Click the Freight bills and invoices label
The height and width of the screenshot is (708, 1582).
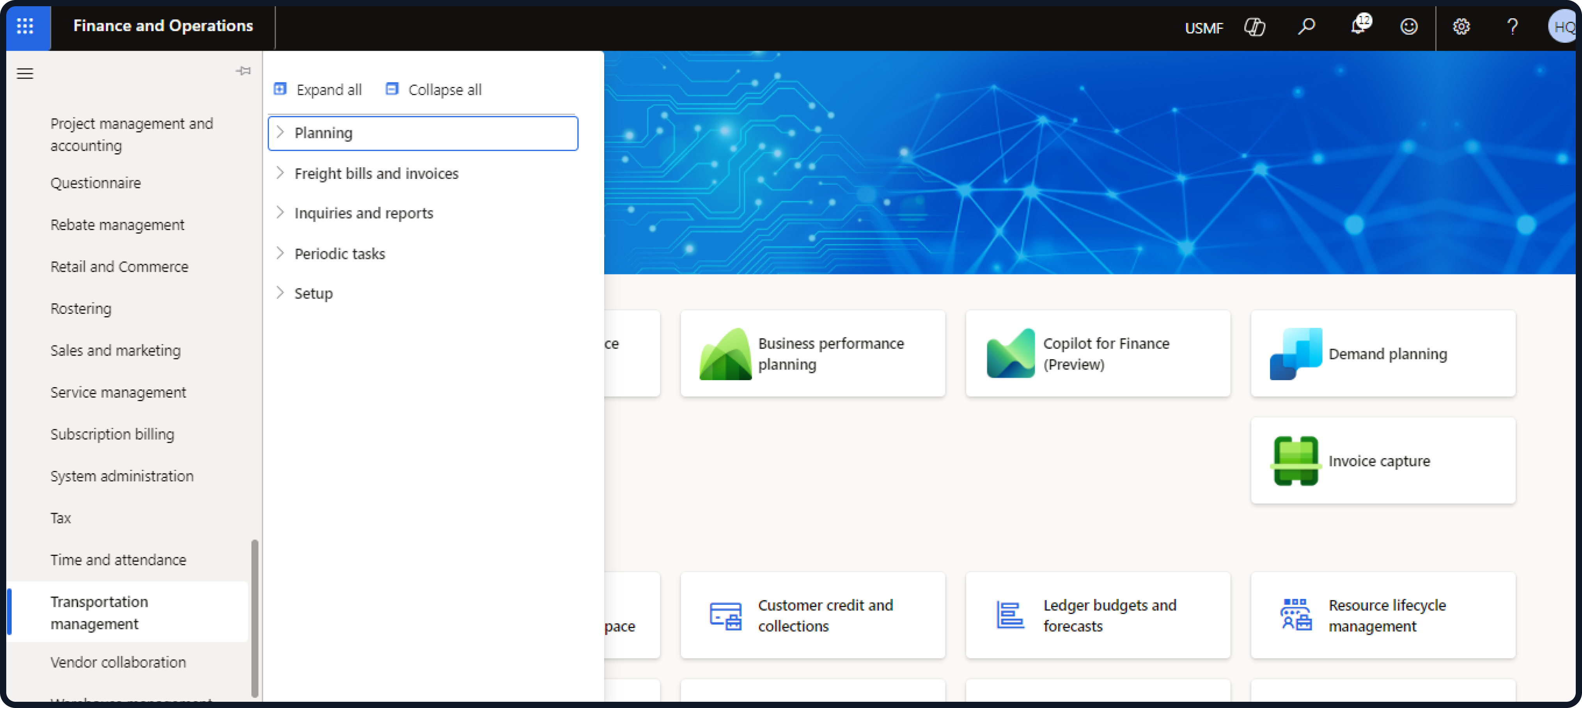[376, 173]
